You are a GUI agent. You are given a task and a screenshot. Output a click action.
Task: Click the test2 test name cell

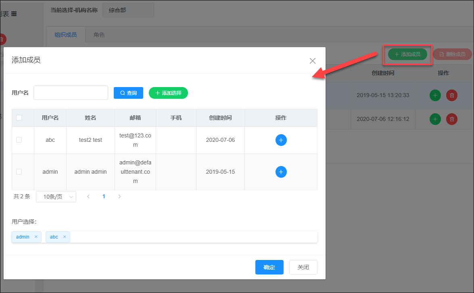pos(90,140)
